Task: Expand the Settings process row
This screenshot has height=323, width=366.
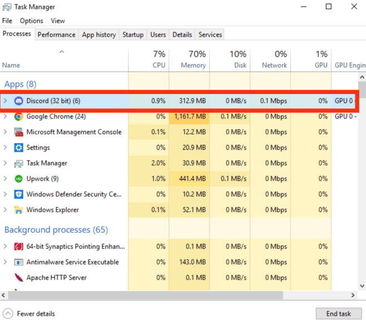Action: [x=6, y=147]
